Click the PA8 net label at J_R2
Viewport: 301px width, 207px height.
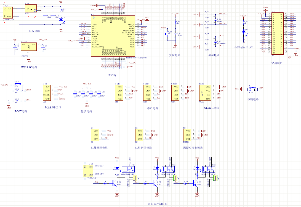point(97,182)
